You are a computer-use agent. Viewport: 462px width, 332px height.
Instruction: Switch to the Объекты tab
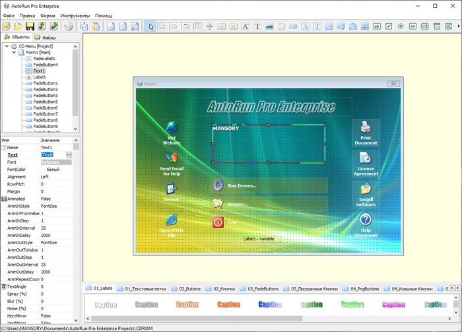[x=16, y=37]
